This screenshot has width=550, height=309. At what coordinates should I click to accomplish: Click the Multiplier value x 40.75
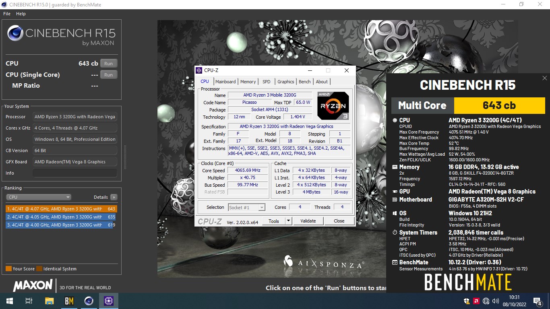click(248, 178)
